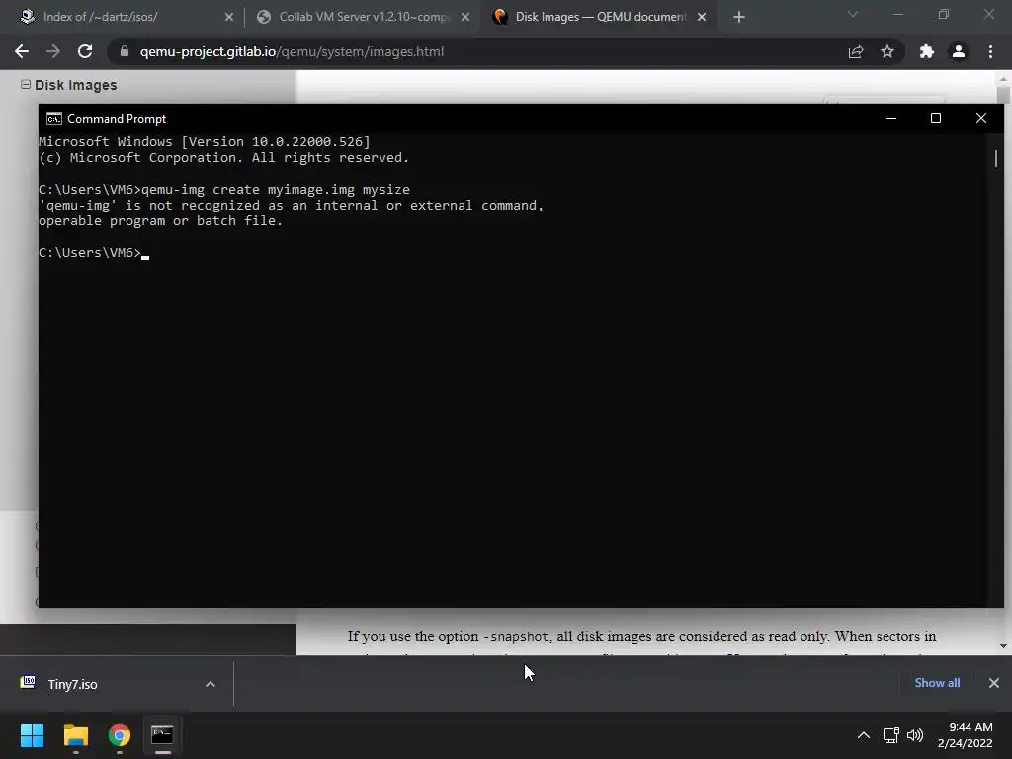Show hidden system tray icons

click(x=864, y=735)
